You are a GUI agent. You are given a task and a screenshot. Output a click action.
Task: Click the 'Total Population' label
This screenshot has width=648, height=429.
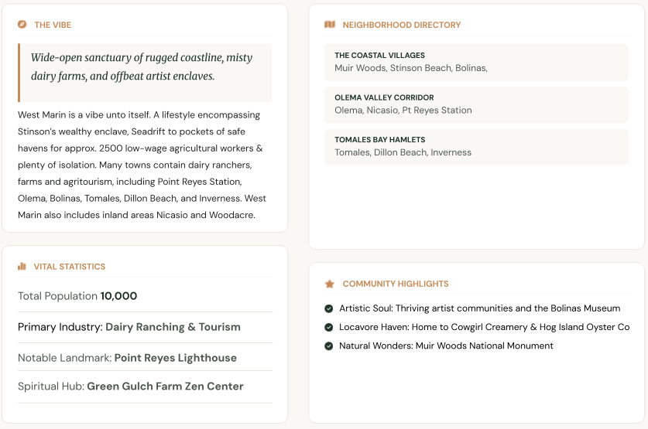click(57, 296)
